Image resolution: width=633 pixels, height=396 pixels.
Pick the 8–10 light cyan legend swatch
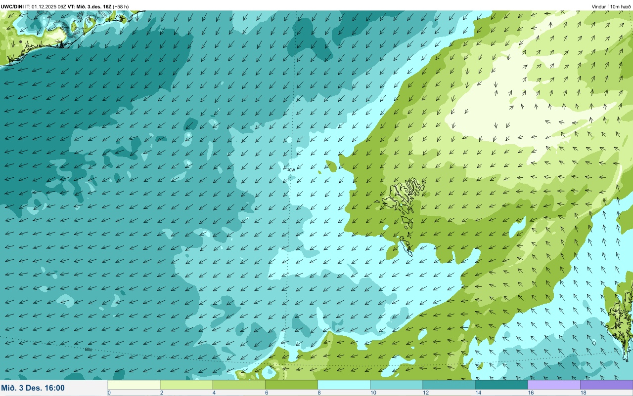pyautogui.click(x=344, y=385)
